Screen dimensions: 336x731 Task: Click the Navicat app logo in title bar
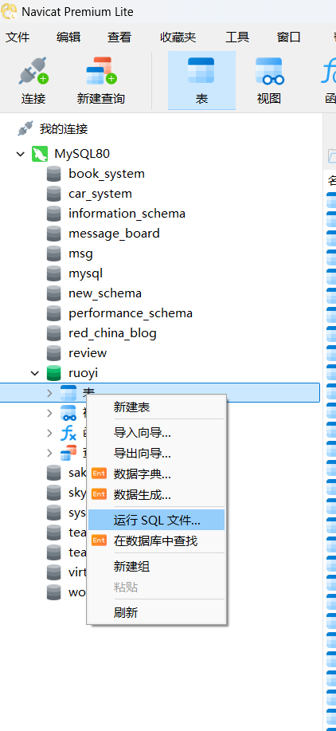[9, 10]
